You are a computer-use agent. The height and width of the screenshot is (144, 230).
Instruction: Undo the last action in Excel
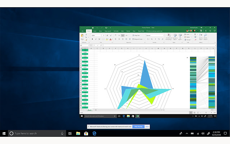pos(97,28)
